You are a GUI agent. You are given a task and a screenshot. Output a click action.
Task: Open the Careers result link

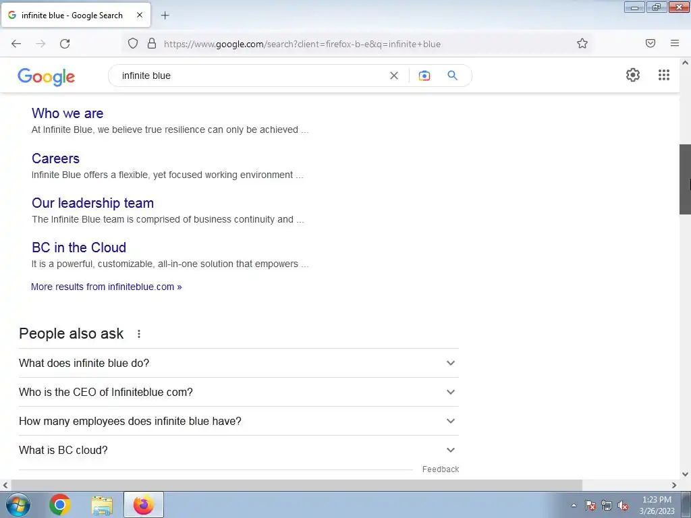55,159
